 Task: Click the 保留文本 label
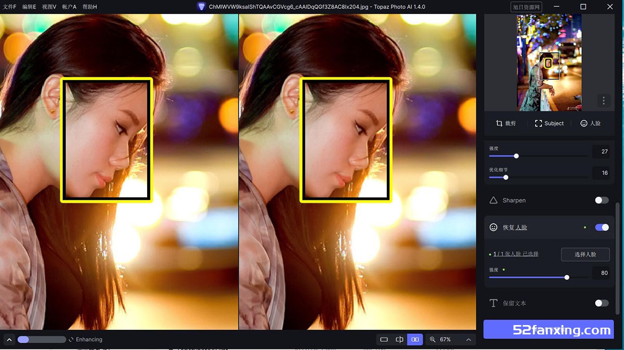[515, 303]
